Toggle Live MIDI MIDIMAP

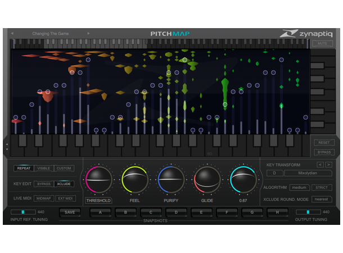[44, 198]
